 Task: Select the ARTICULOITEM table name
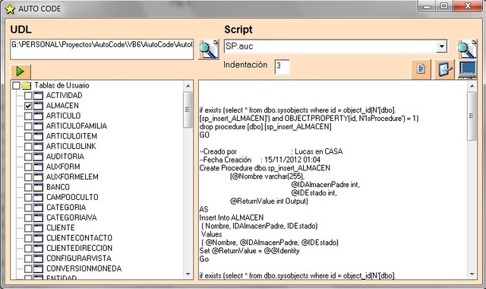pyautogui.click(x=71, y=136)
